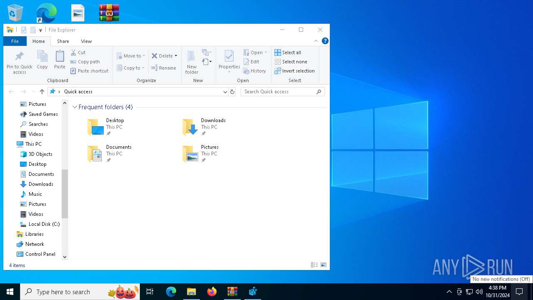Screen dimensions: 533x300
Task: Switch to the Share ribbon tab
Action: point(63,41)
